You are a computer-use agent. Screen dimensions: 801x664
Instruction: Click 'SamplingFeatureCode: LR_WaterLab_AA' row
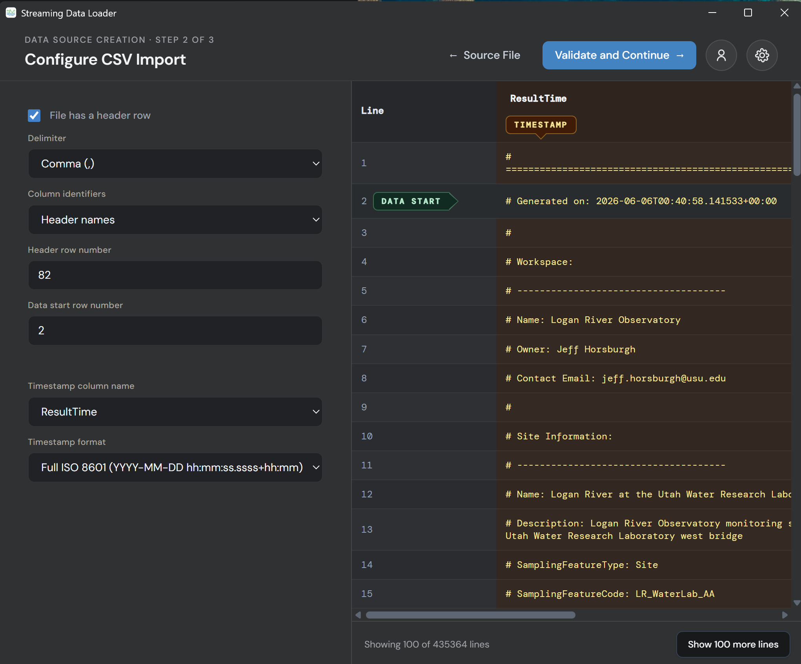click(x=610, y=594)
